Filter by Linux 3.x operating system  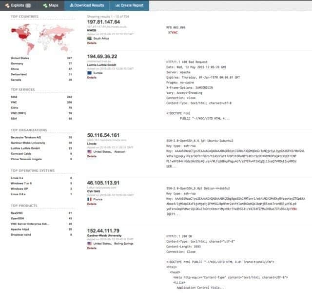tap(17, 178)
